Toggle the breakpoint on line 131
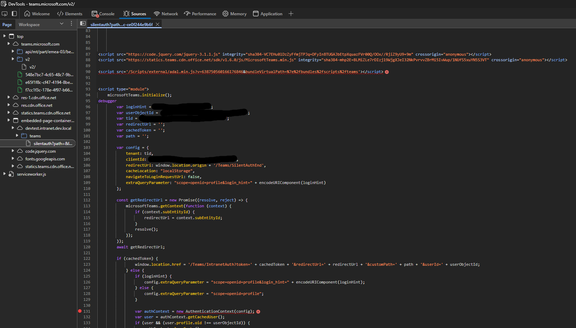Screen dimensions: 576x328 coord(80,311)
